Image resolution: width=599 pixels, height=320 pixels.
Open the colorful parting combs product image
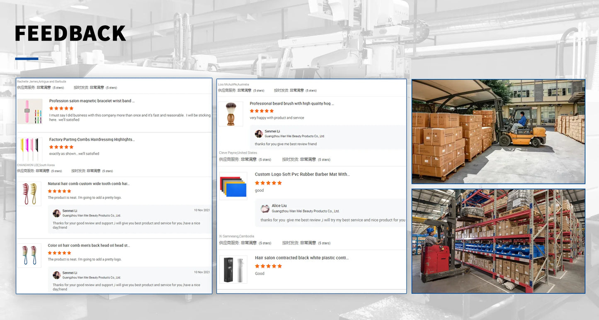[x=30, y=149]
